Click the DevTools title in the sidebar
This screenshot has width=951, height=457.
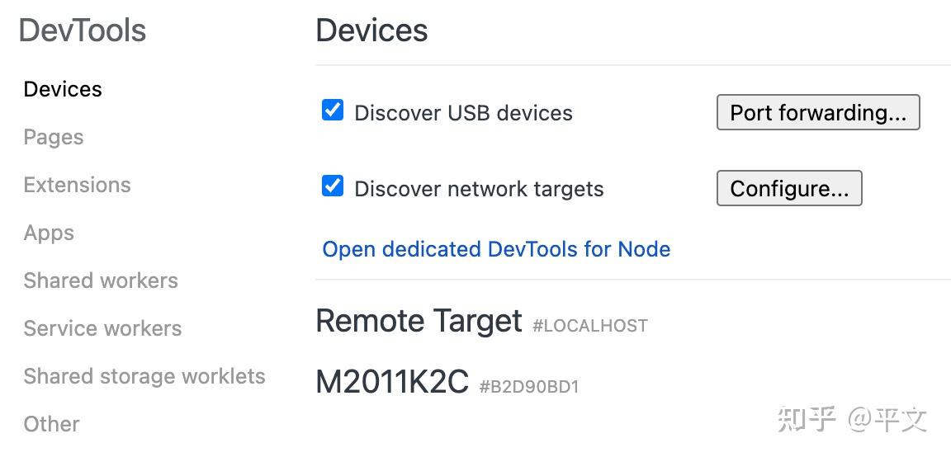[x=83, y=31]
